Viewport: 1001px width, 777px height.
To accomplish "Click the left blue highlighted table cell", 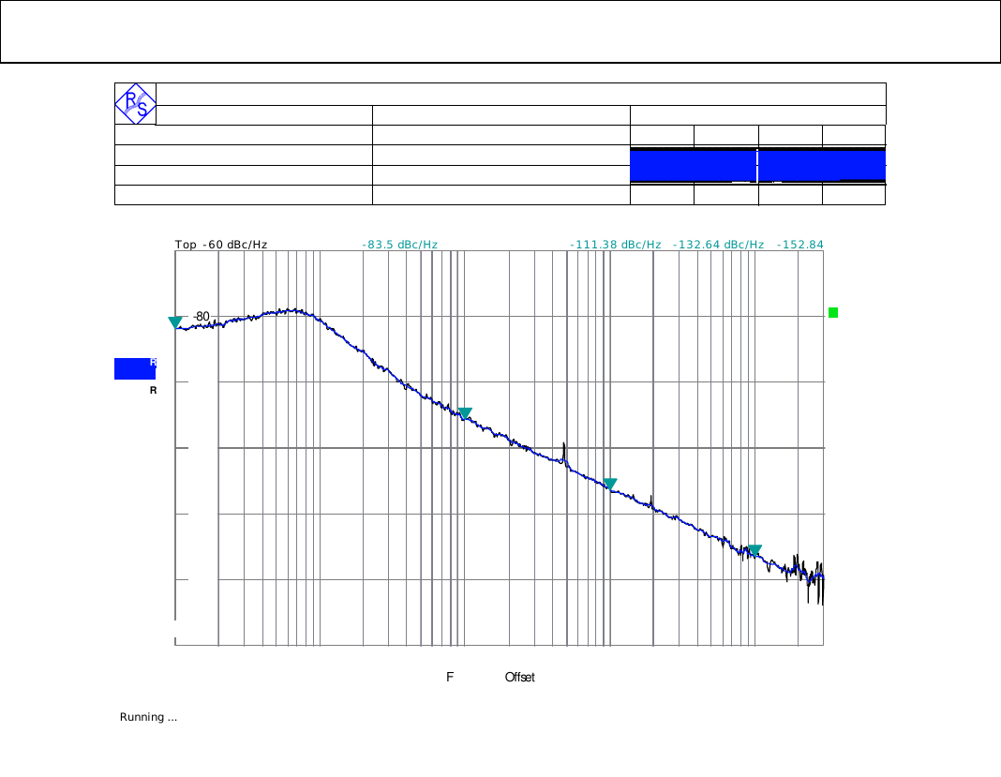I will (693, 165).
